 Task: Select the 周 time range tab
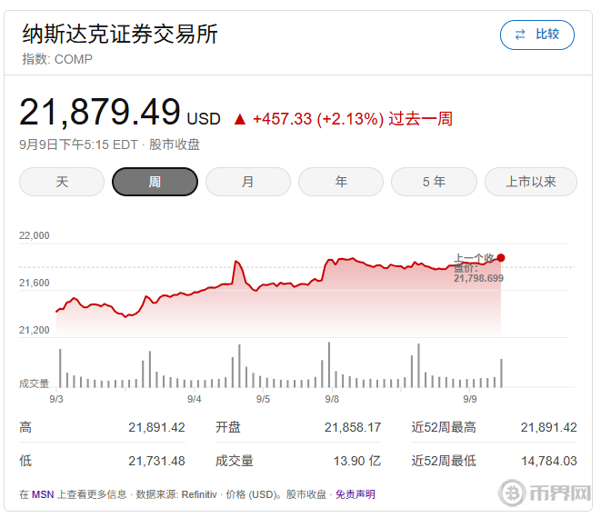pos(155,182)
